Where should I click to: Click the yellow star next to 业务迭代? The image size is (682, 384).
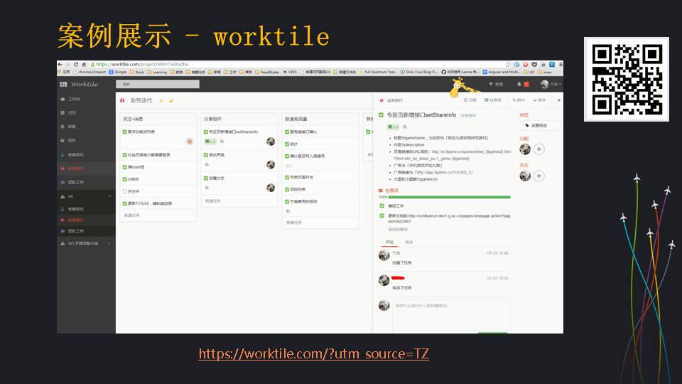pos(161,101)
